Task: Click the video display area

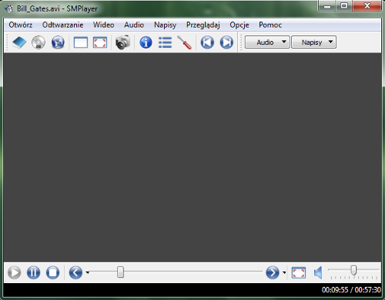Action: (192, 157)
